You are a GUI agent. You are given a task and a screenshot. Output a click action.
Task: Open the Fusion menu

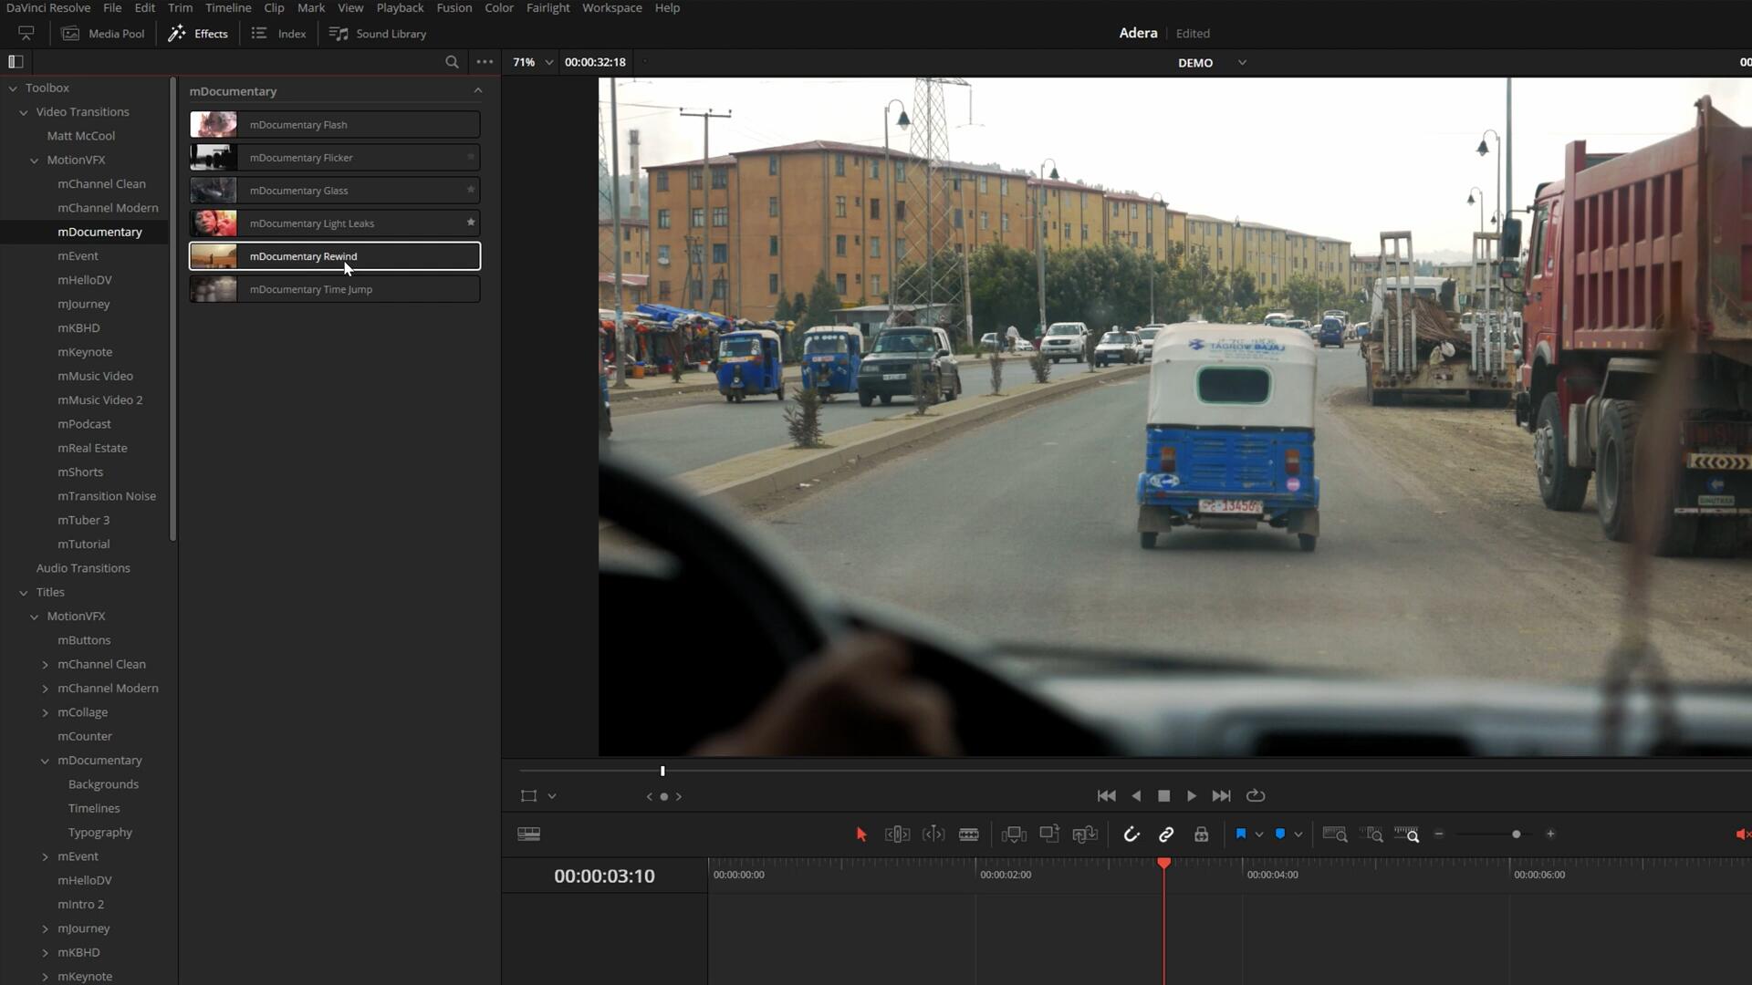(454, 7)
